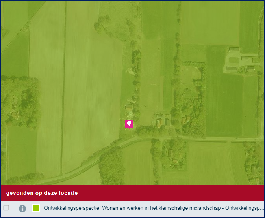Click the pink location pin marker
265x218 pixels.
pos(129,124)
